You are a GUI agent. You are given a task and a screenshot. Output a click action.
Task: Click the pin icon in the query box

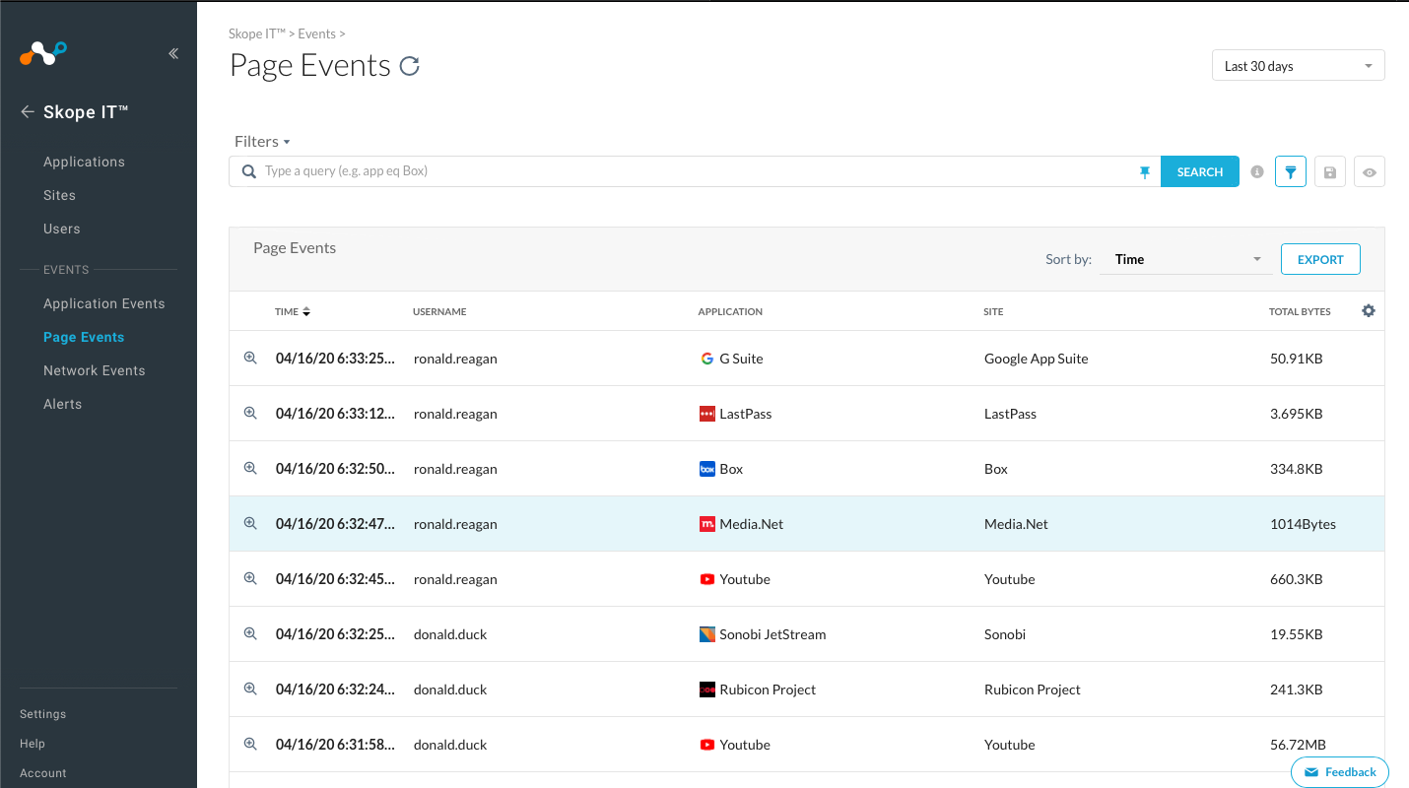coord(1144,171)
